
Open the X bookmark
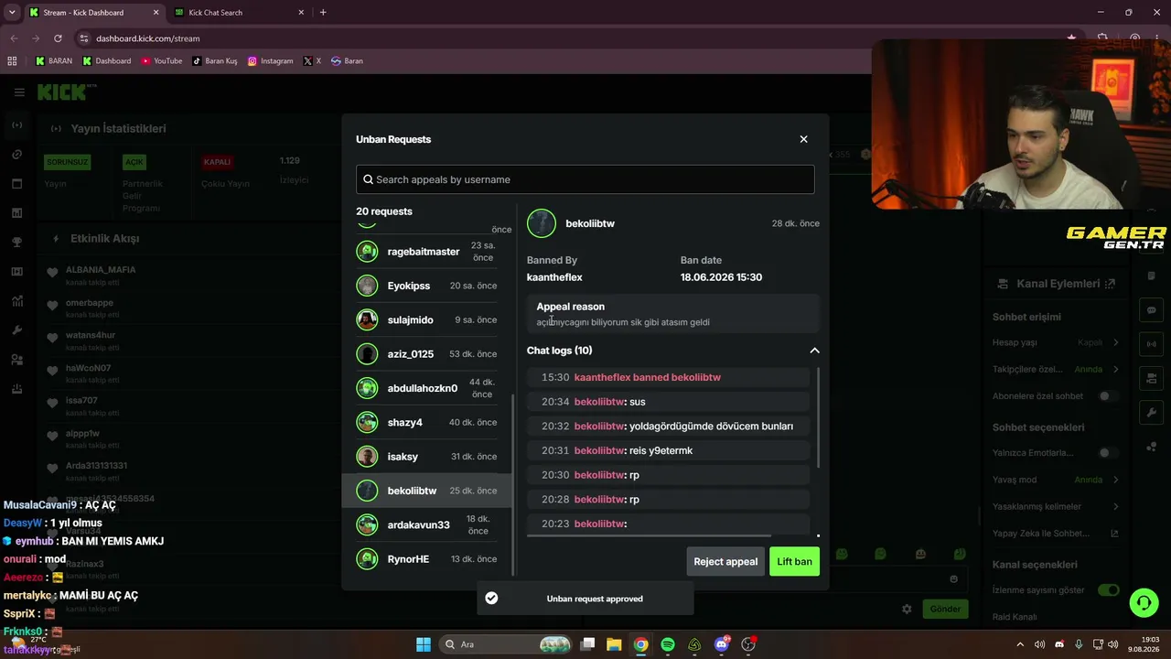(x=312, y=61)
